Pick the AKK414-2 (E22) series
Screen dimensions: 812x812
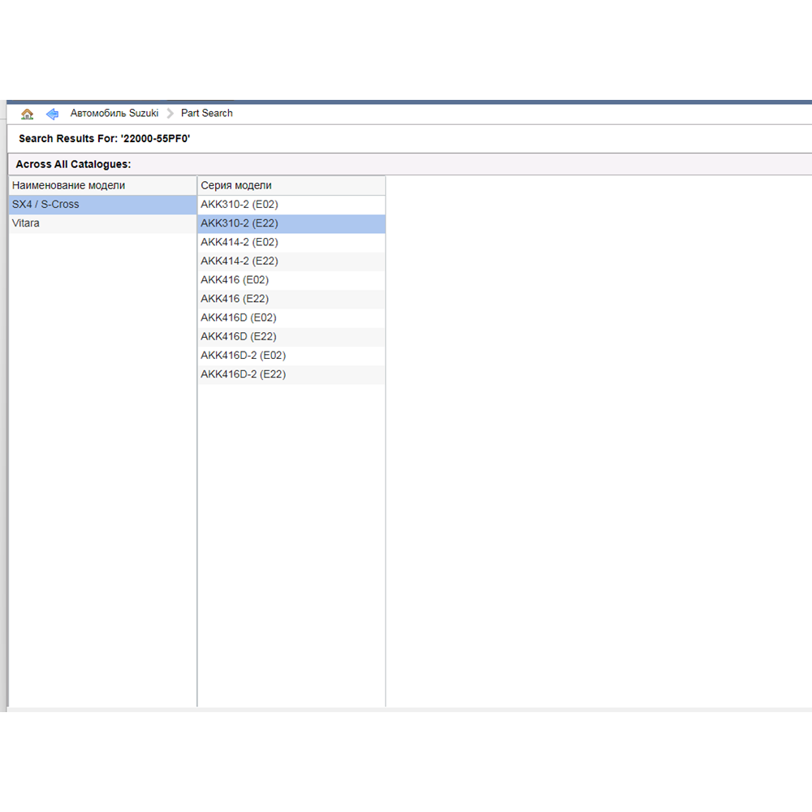292,261
